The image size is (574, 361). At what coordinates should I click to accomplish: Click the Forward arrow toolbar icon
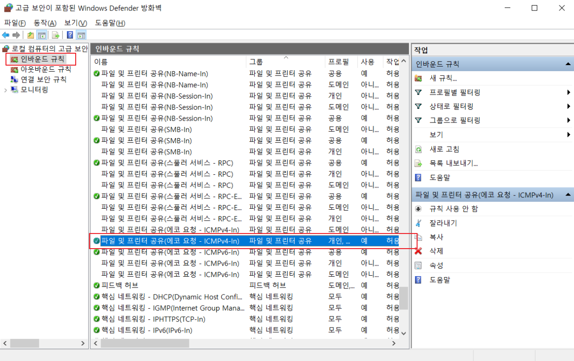click(16, 35)
